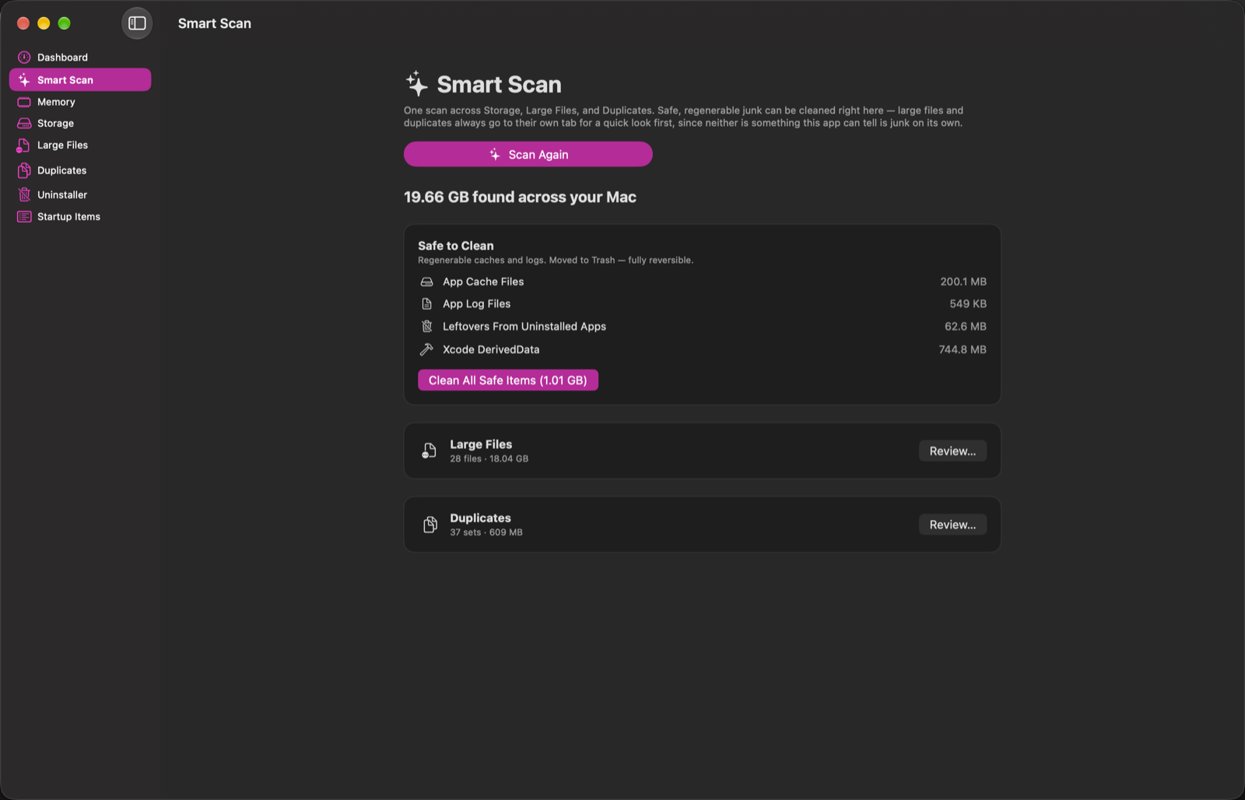Click the 62.6 MB size value
This screenshot has width=1245, height=800.
click(x=966, y=327)
